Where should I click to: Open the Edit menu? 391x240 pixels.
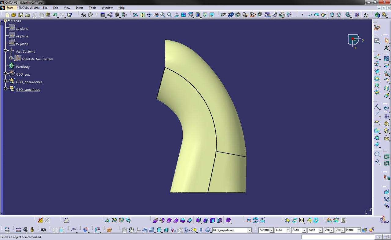click(56, 8)
